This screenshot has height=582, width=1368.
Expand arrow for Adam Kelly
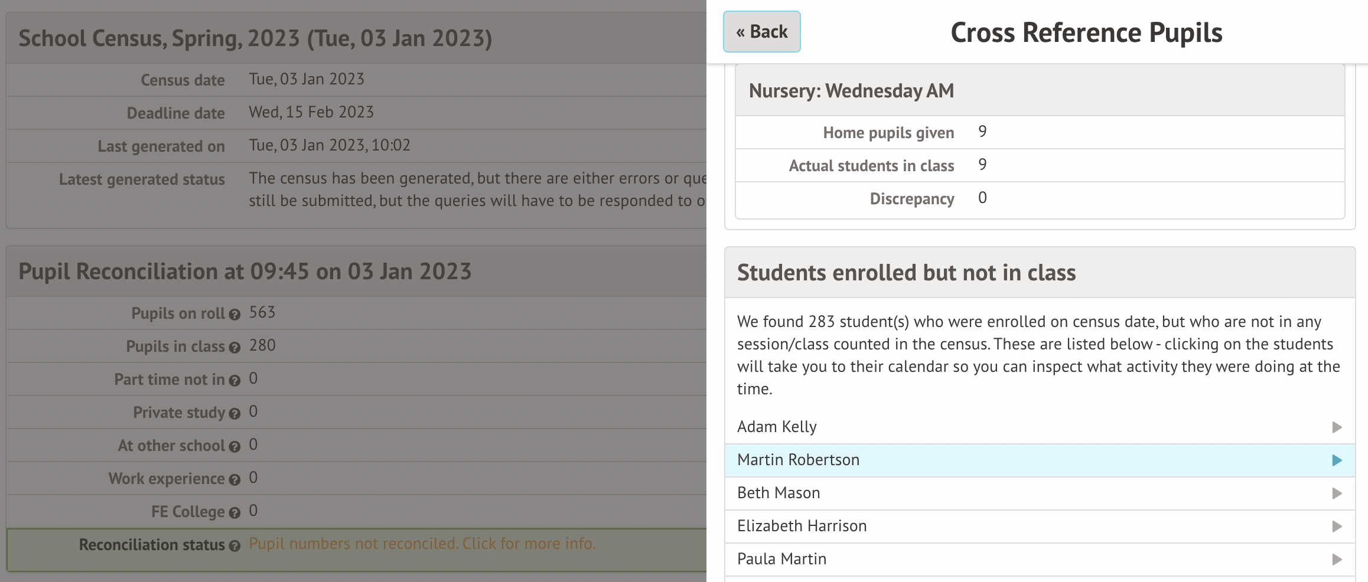point(1337,427)
